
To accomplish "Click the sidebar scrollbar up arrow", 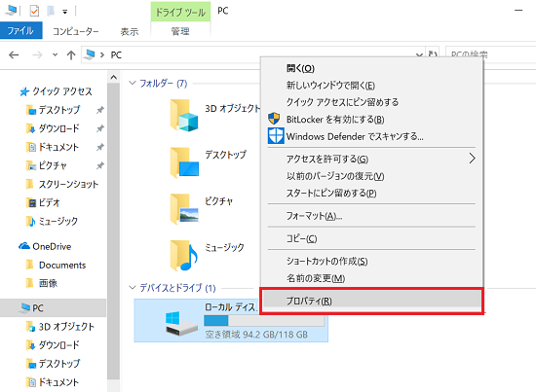I will pyautogui.click(x=113, y=78).
